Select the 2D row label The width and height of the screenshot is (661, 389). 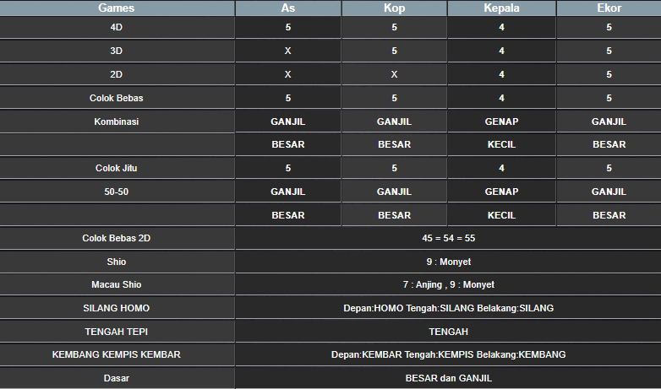(117, 74)
